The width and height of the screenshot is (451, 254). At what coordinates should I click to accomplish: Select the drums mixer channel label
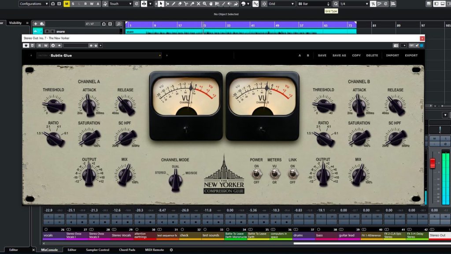pyautogui.click(x=303, y=235)
